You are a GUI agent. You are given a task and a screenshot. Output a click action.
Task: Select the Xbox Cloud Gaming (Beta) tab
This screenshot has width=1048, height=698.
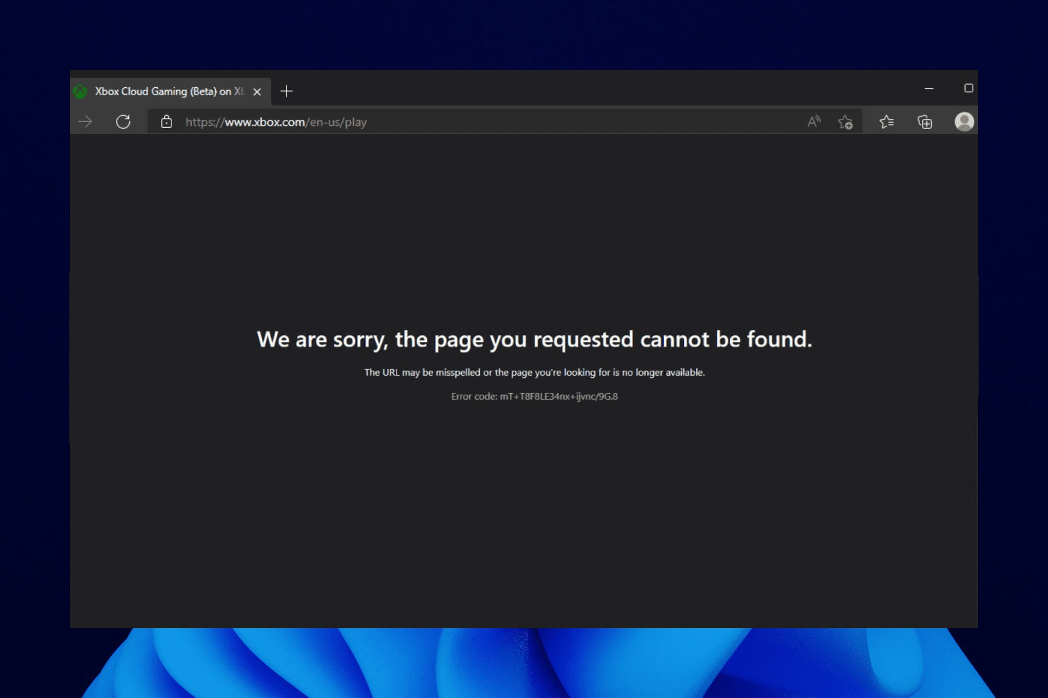170,91
